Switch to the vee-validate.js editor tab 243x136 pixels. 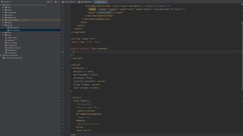coord(85,2)
